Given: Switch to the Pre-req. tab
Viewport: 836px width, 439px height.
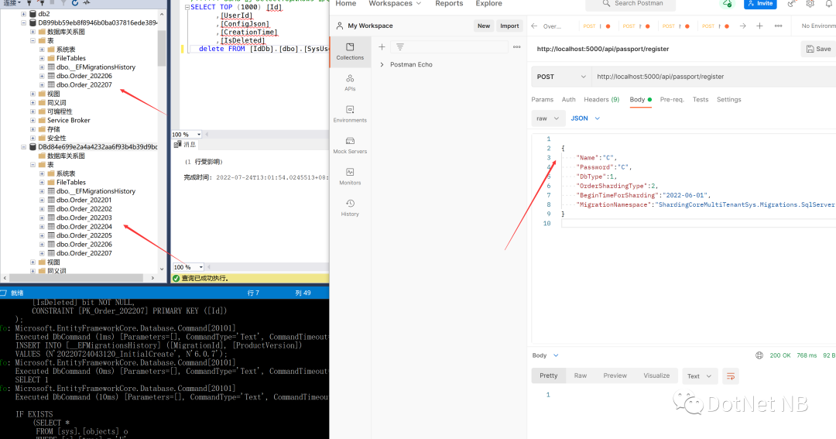Looking at the screenshot, I should pyautogui.click(x=672, y=100).
